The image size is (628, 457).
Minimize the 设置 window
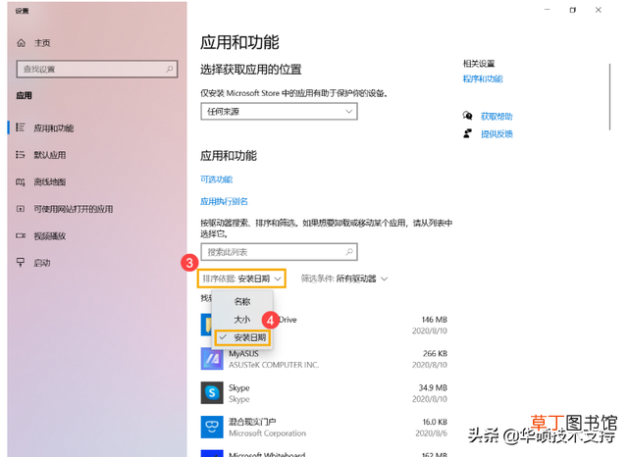[x=548, y=10]
